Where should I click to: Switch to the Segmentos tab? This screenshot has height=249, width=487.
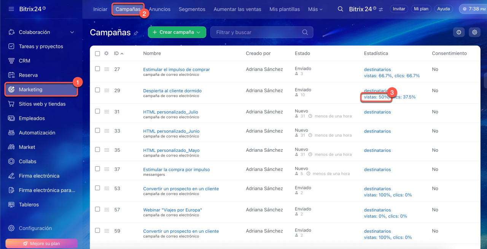pyautogui.click(x=192, y=9)
